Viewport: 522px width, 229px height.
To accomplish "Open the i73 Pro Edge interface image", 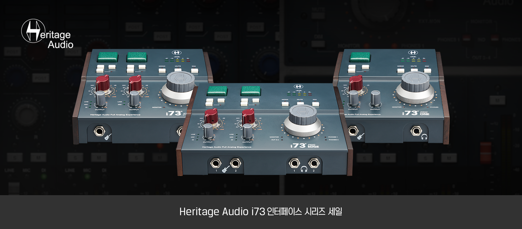I will coord(265,129).
